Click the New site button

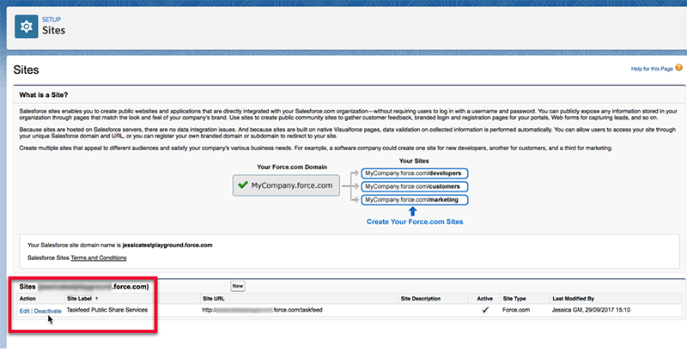click(x=238, y=286)
